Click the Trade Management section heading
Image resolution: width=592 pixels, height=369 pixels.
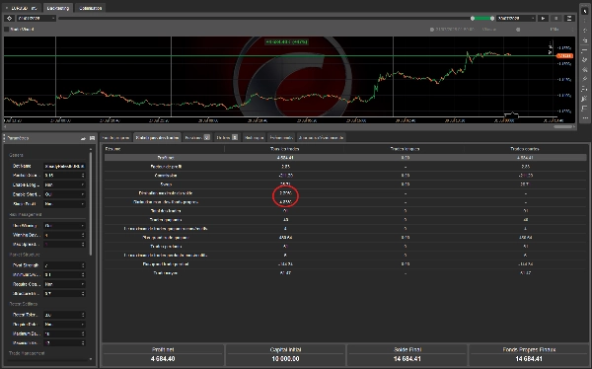[27, 353]
